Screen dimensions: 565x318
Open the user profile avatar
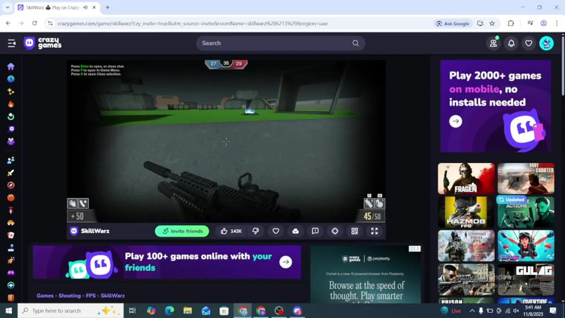pyautogui.click(x=546, y=43)
